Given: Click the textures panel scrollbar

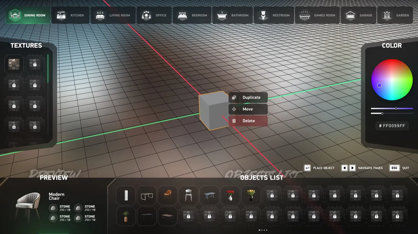Looking at the screenshot, I should [x=48, y=69].
